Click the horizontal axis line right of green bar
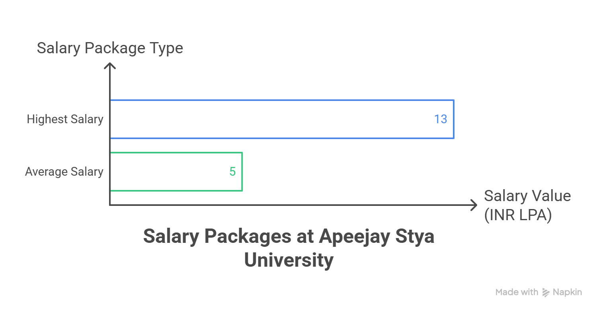The width and height of the screenshot is (597, 310). coord(358,205)
